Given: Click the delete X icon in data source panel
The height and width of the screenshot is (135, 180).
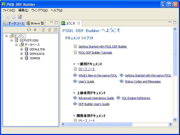Looking at the screenshot, I should coord(35,30).
